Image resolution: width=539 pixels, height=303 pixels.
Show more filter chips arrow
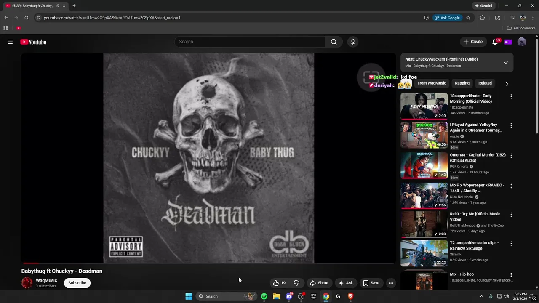tap(507, 84)
